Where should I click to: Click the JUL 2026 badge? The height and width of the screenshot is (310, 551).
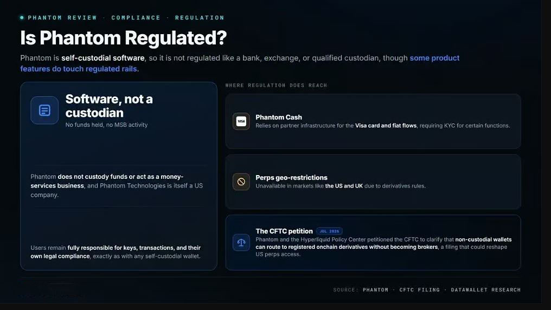coord(329,231)
